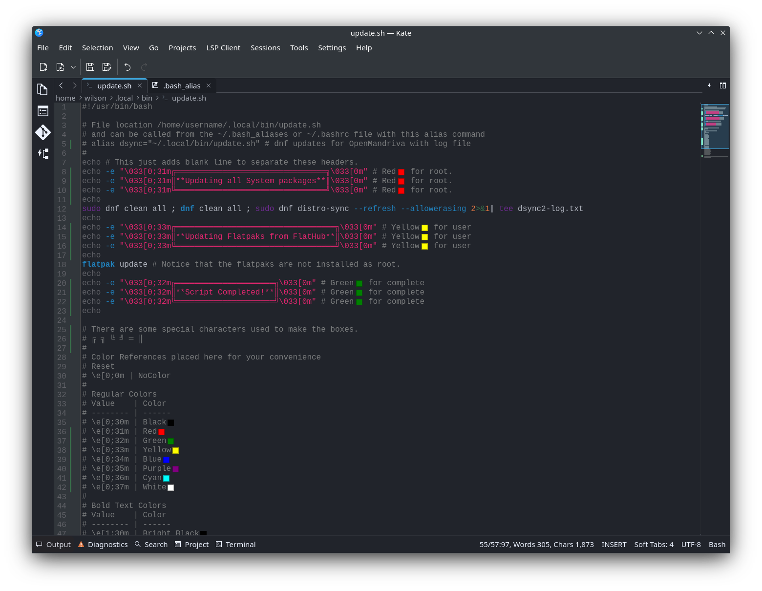Viewport: 762px width, 591px height.
Task: Save the document with the Save icon
Action: pos(90,67)
